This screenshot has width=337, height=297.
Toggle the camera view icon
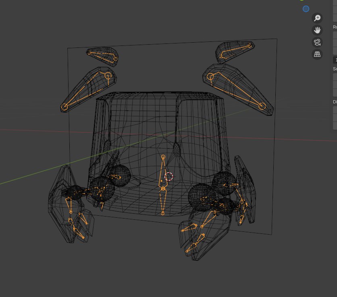click(317, 42)
